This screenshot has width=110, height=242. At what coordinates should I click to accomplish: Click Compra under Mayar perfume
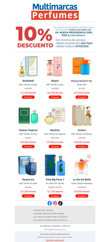click(x=55, y=97)
